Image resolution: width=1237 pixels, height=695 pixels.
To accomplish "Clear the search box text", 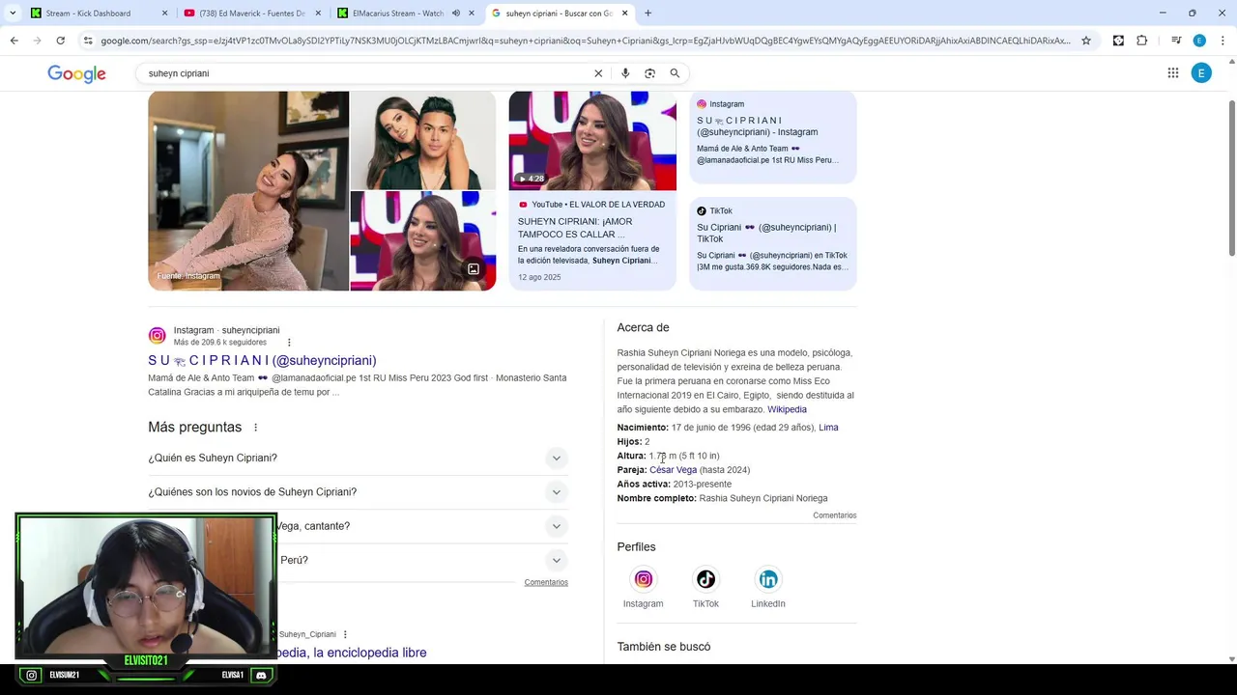I will pos(598,73).
